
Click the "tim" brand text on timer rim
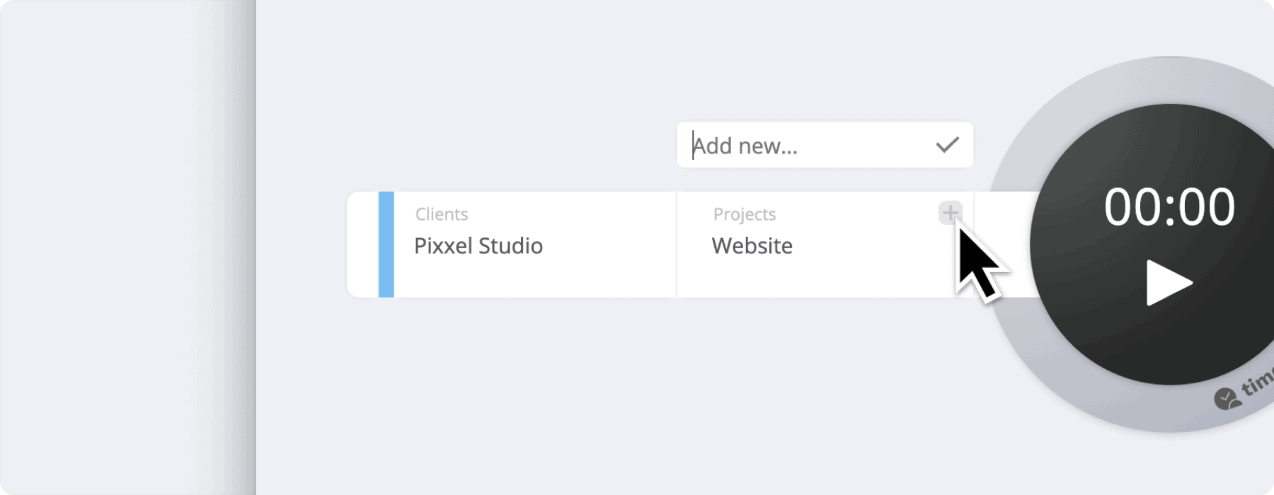click(x=1258, y=383)
